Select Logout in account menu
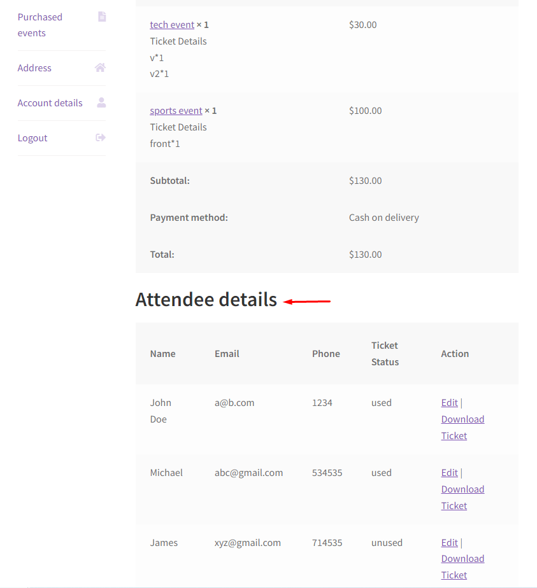The height and width of the screenshot is (588, 537). 32,138
